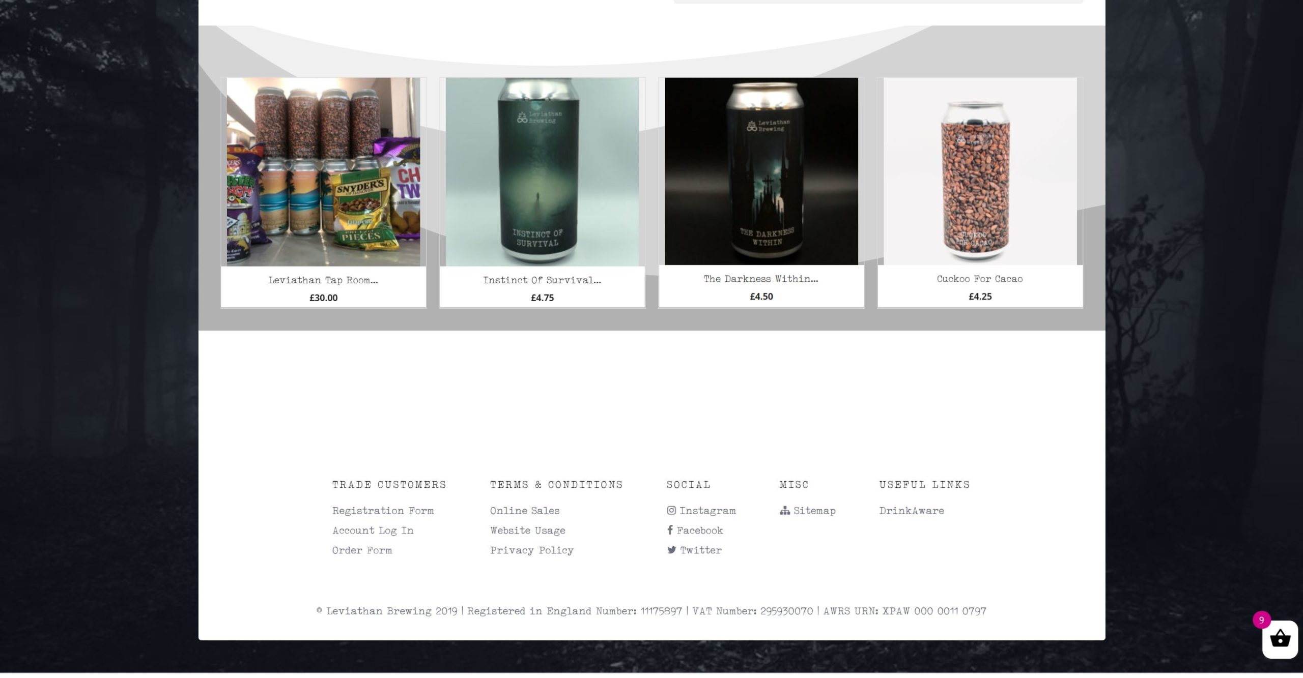Viewport: 1303px width, 678px height.
Task: Click the Facebook icon in Social
Action: [x=670, y=530]
